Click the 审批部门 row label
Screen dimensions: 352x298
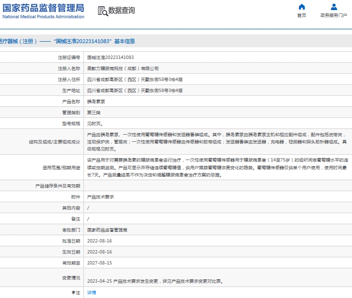[71, 230]
